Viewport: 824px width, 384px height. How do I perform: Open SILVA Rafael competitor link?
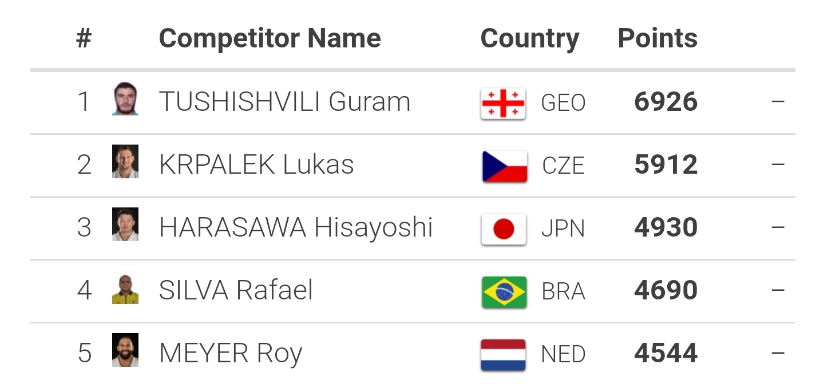coord(236,290)
